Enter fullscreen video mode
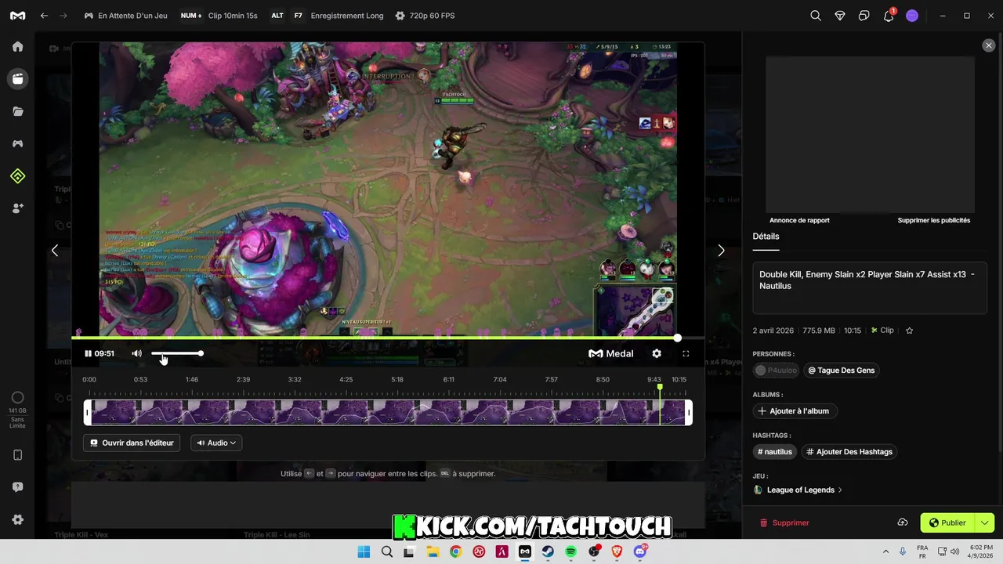The height and width of the screenshot is (564, 1003). (686, 353)
